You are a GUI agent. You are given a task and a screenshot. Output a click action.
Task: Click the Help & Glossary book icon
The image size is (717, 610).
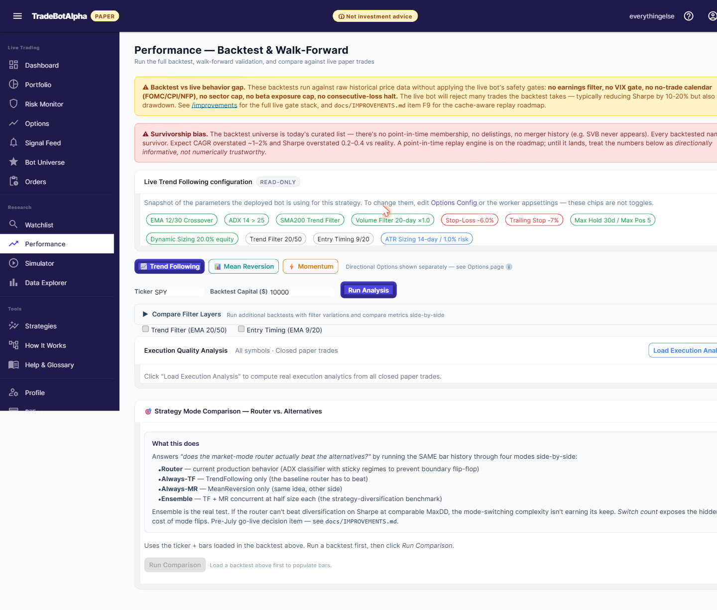point(13,365)
